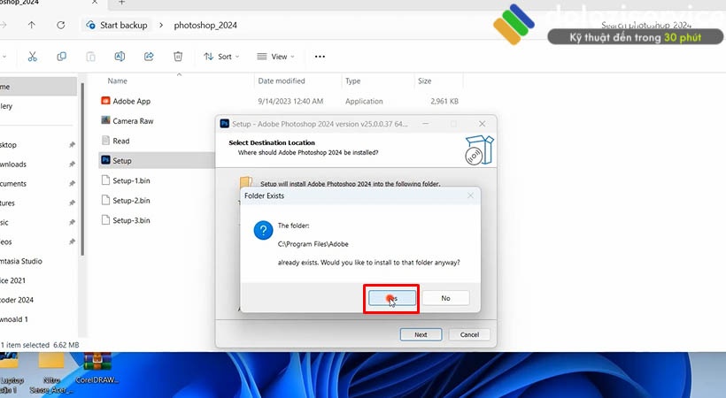Click the Share icon in toolbar
The height and width of the screenshot is (398, 726).
click(x=149, y=57)
